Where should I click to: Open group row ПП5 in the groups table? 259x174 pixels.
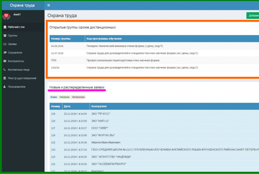click(154, 60)
